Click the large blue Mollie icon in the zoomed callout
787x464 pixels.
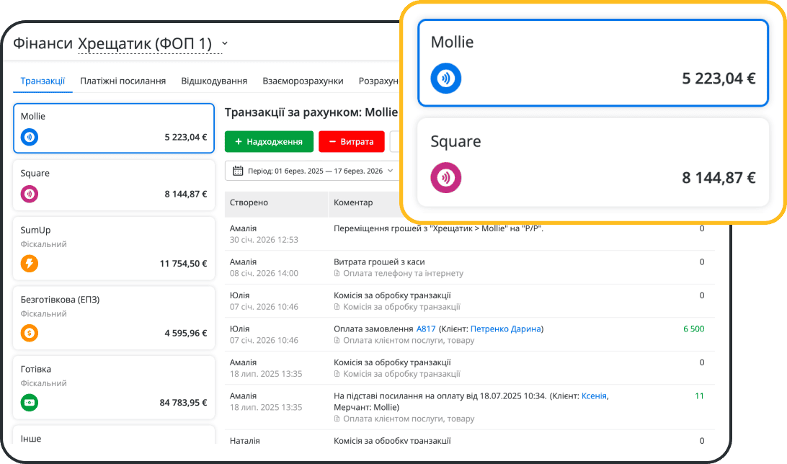click(x=445, y=79)
